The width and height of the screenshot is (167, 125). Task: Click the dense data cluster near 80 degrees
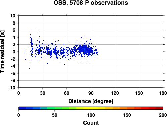pos(84,49)
